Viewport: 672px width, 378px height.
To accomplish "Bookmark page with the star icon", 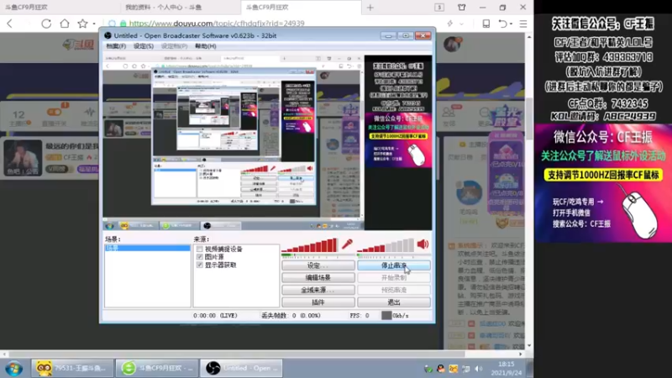I will tap(82, 24).
